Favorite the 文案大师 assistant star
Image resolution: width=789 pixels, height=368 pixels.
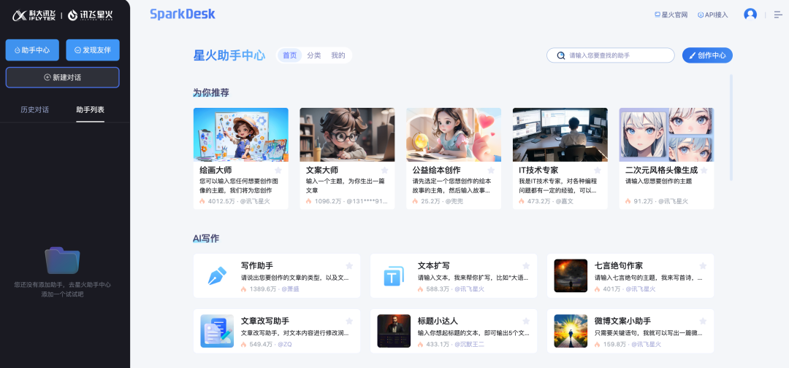[384, 171]
